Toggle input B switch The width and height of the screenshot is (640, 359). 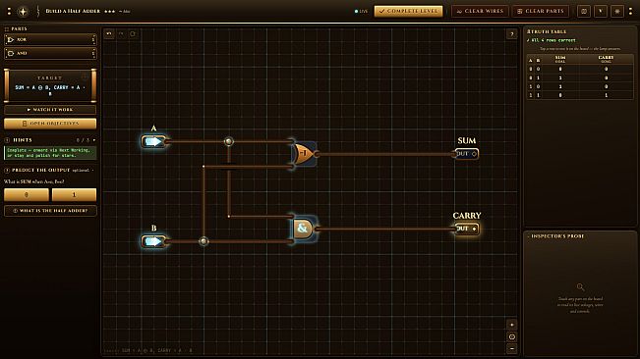pyautogui.click(x=153, y=241)
